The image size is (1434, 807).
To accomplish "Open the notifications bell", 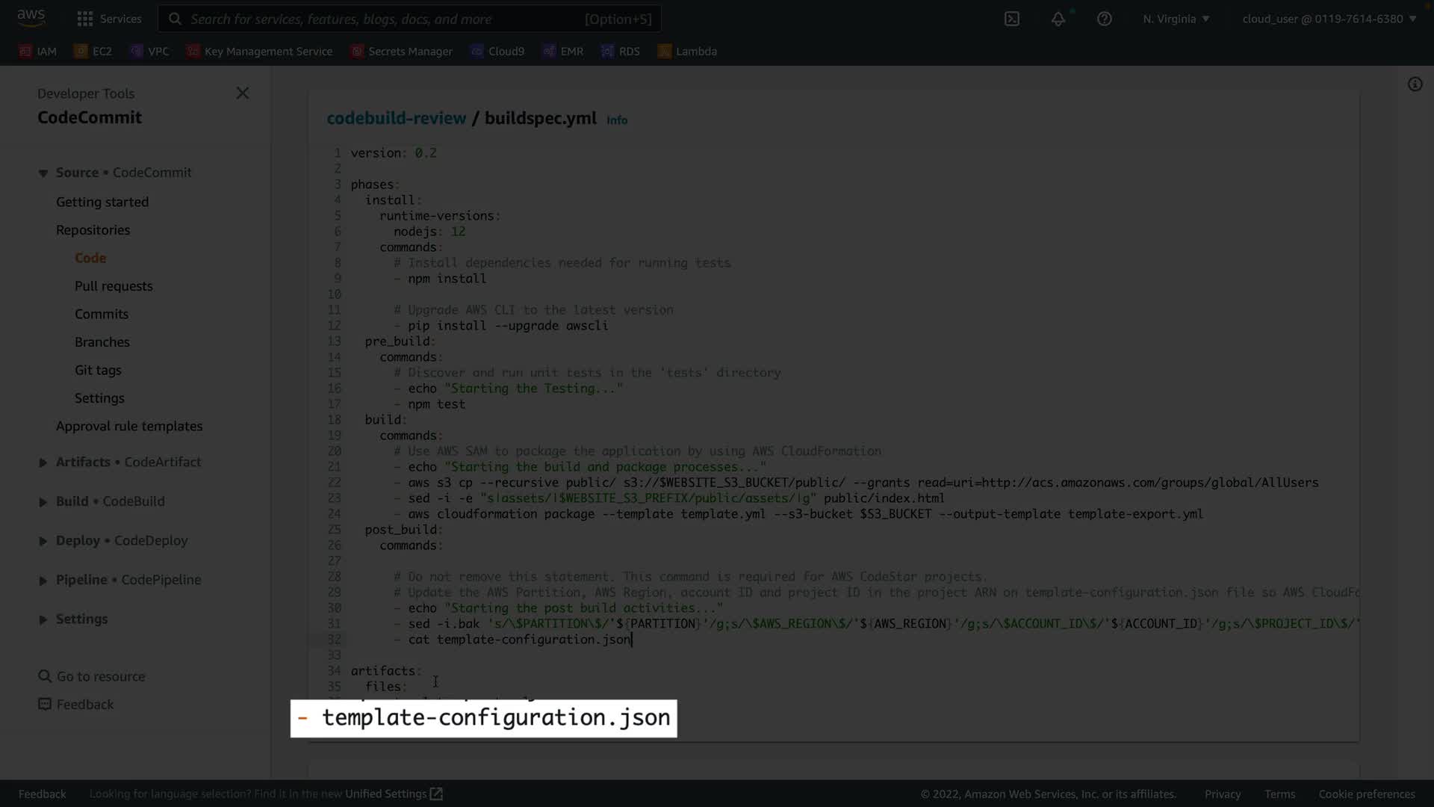I will (x=1058, y=19).
